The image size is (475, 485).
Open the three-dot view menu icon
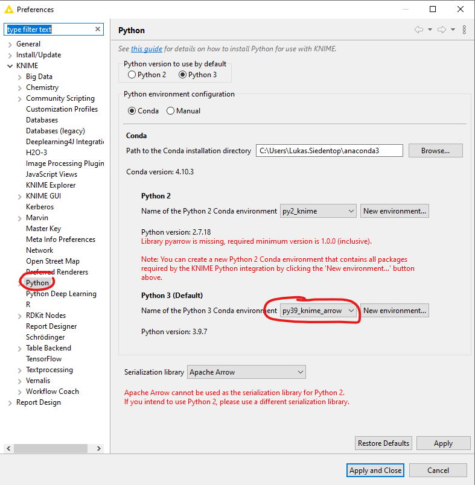click(x=464, y=30)
